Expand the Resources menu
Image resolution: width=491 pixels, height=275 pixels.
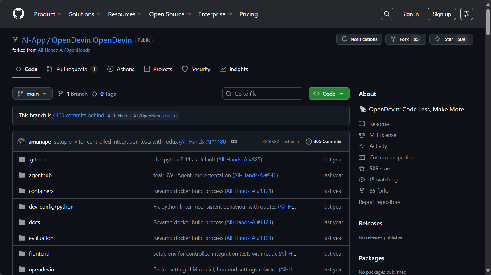click(x=125, y=14)
